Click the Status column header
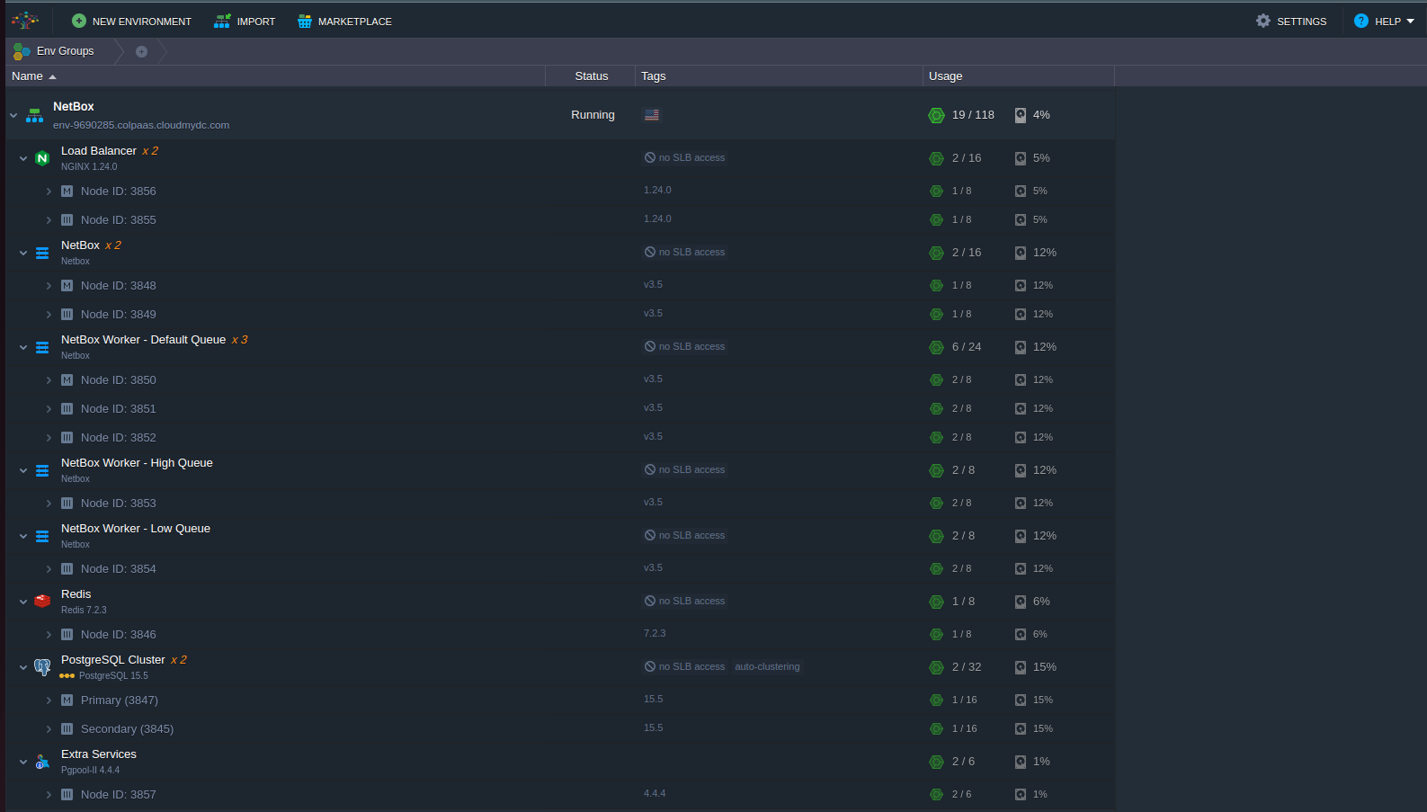Viewport: 1427px width, 812px height. [x=592, y=76]
